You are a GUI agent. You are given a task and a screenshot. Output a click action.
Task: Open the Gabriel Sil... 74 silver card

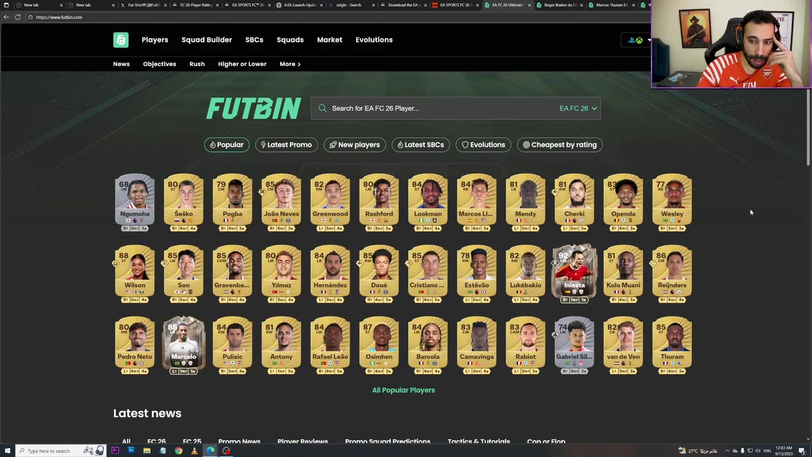pos(574,345)
